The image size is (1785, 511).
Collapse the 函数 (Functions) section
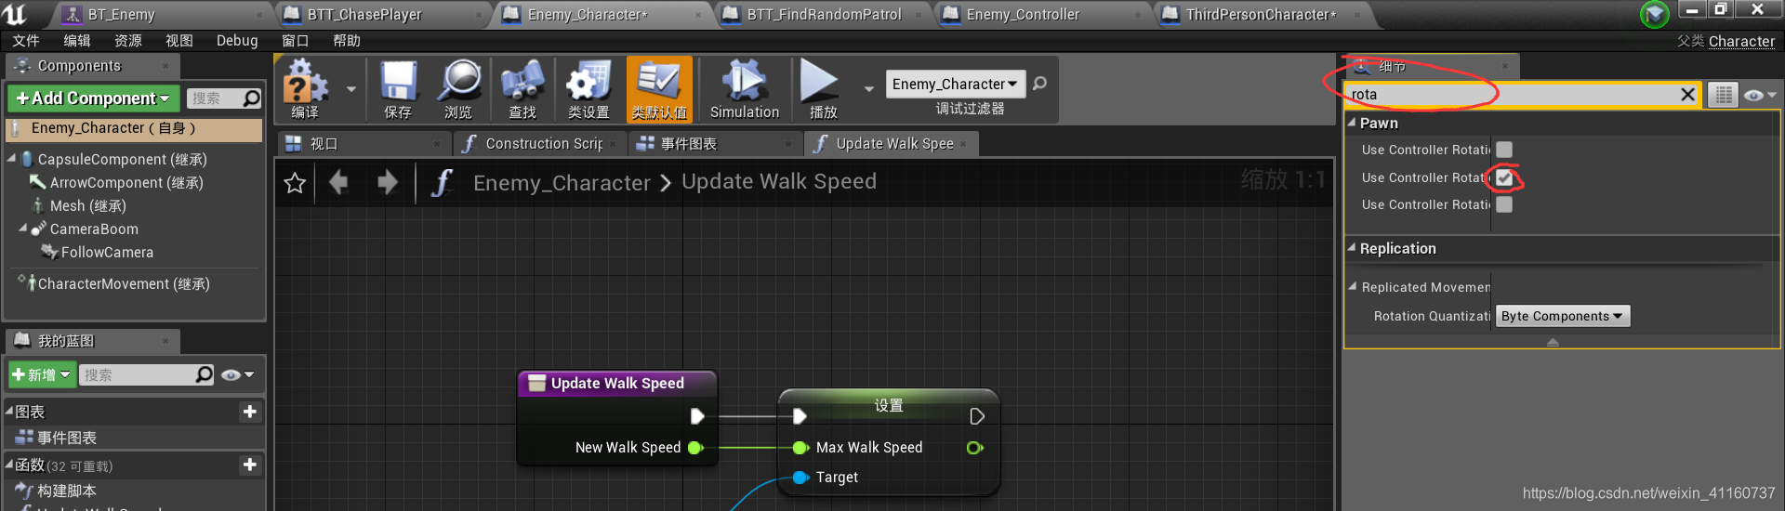[9, 465]
